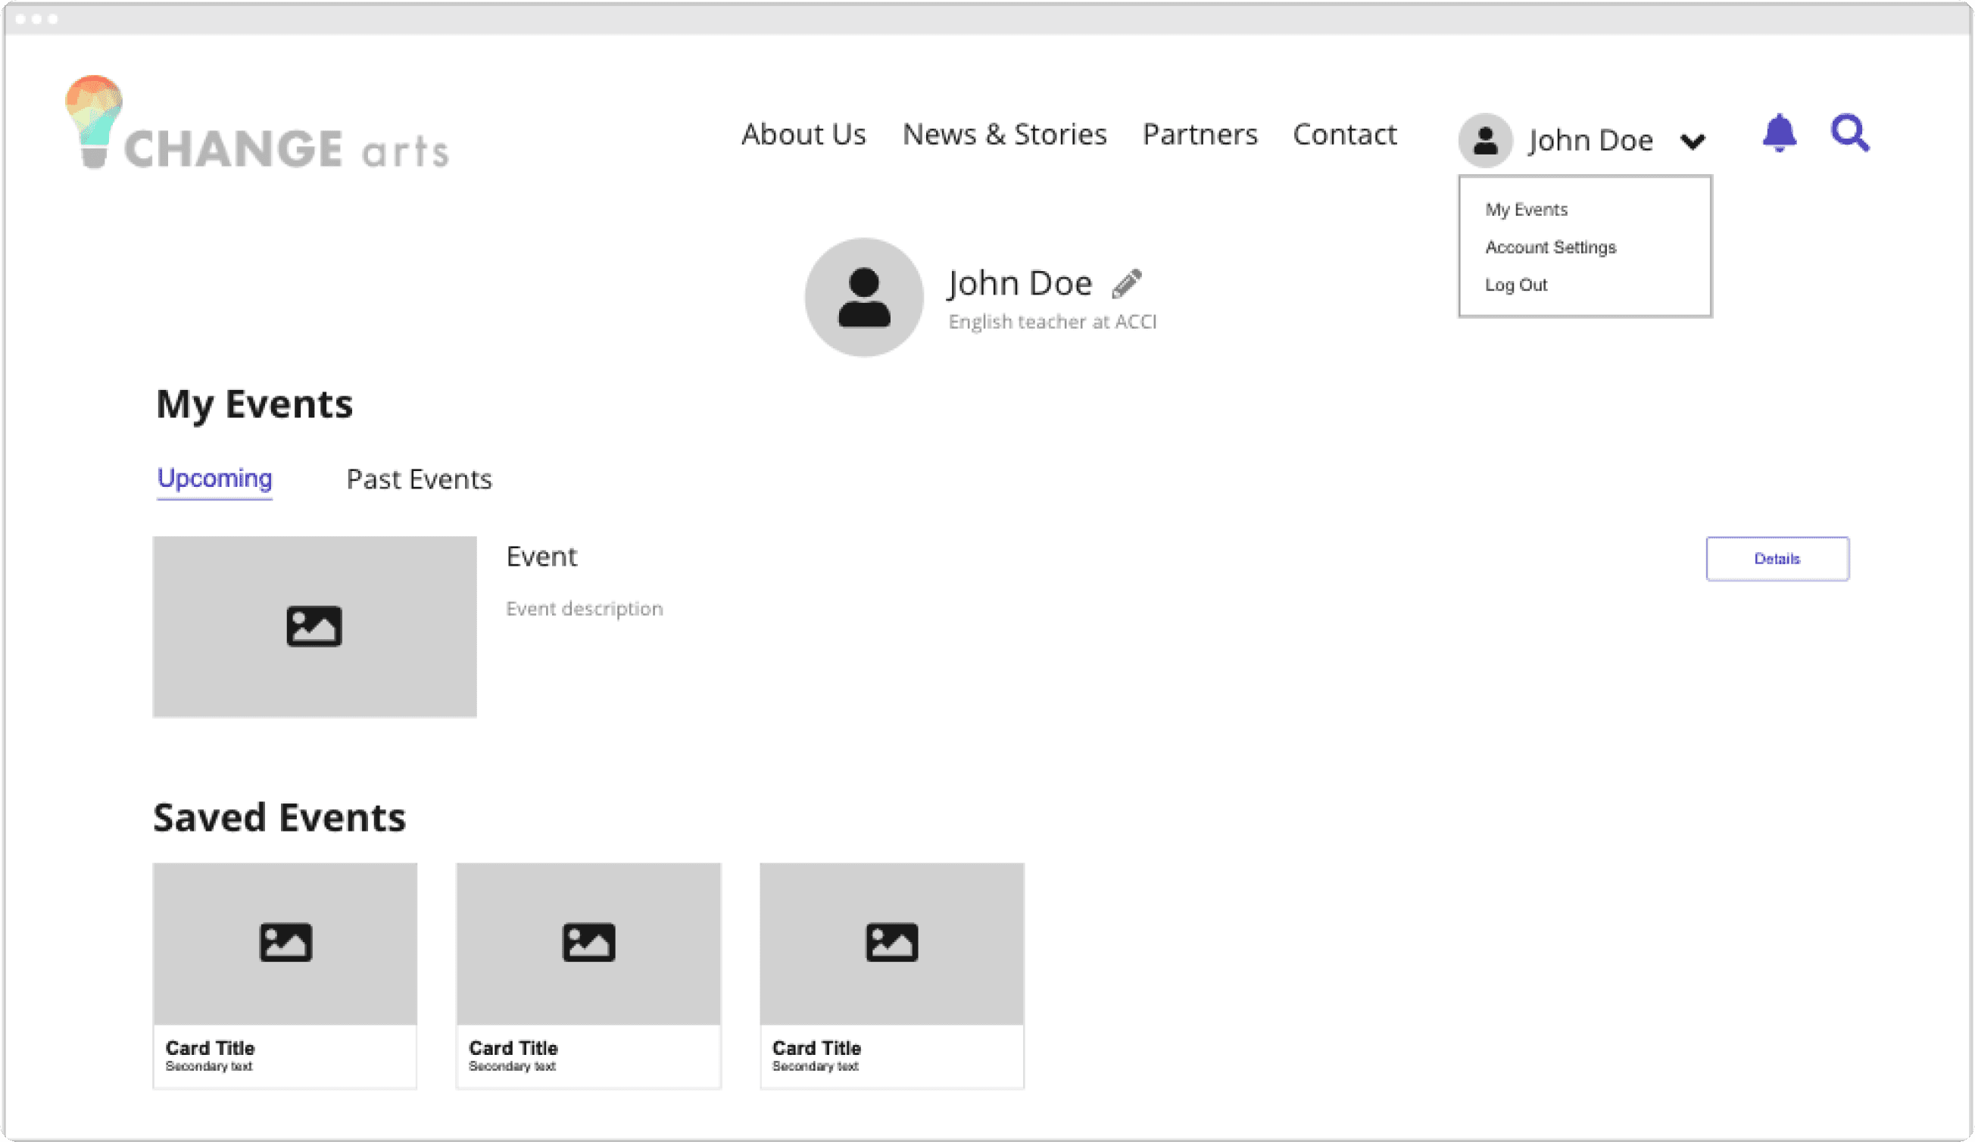Viewport: 1975px width, 1142px height.
Task: Open the first saved event card image
Action: pos(285,943)
